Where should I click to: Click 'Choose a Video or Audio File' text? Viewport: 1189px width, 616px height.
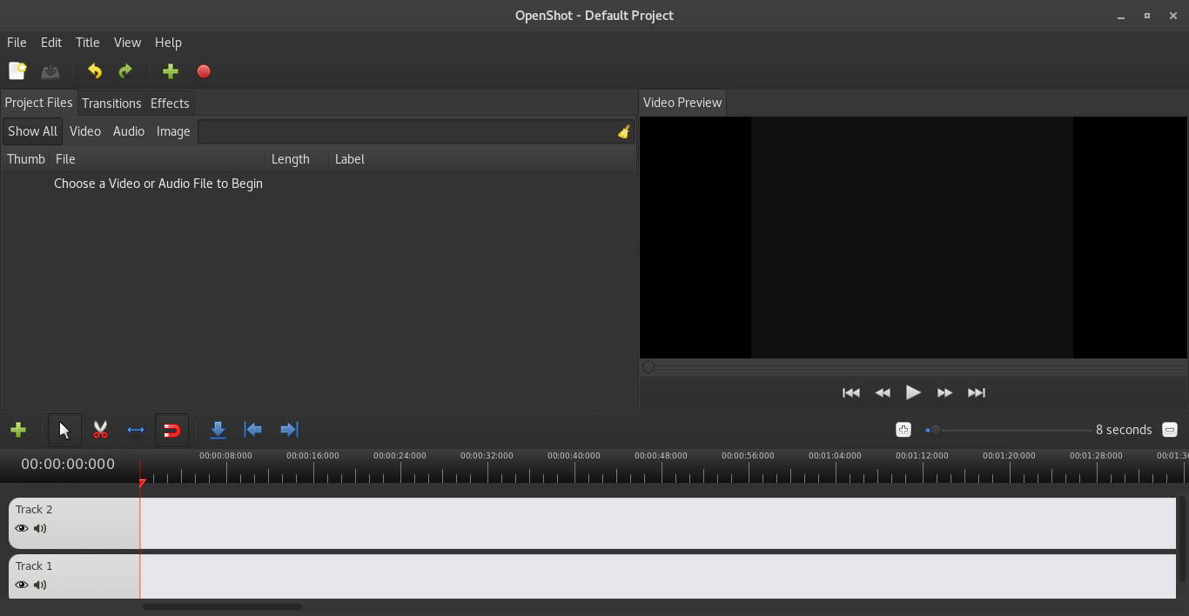[158, 184]
